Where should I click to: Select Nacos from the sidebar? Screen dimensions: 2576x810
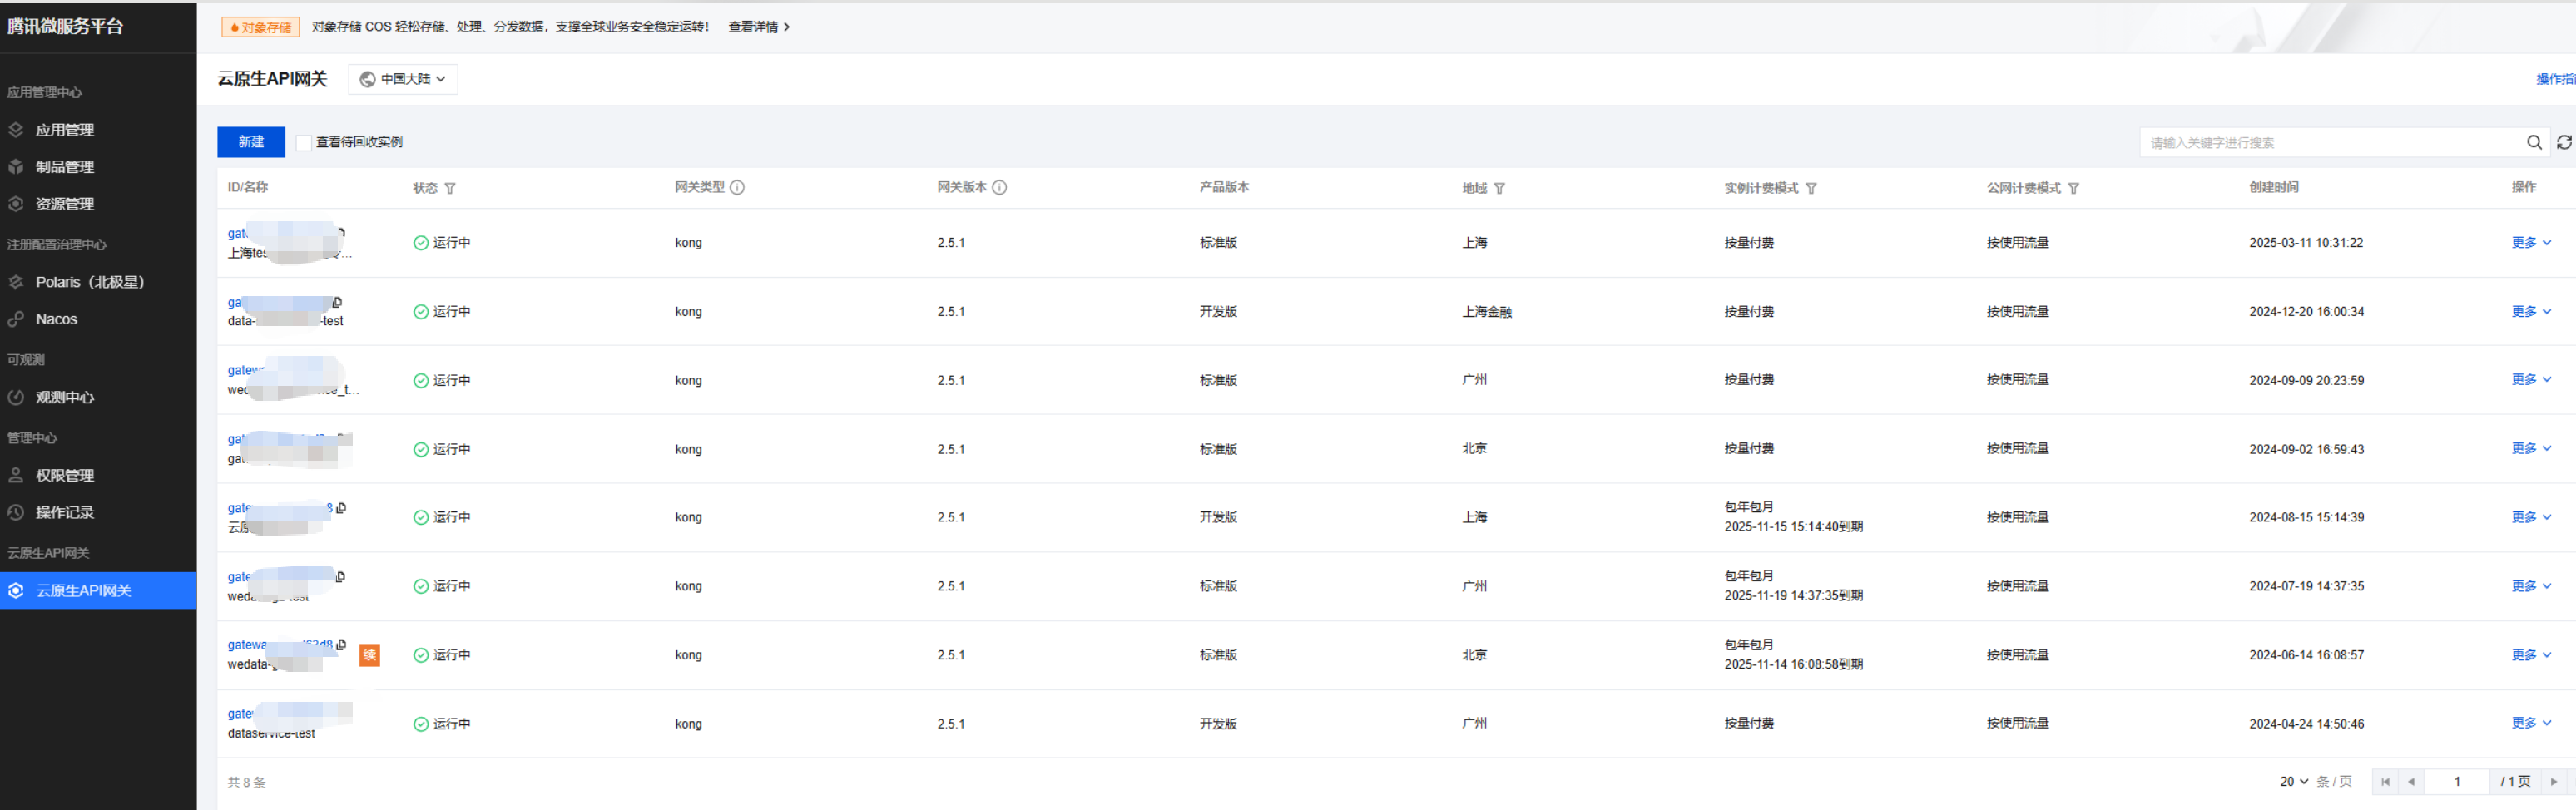[x=56, y=319]
